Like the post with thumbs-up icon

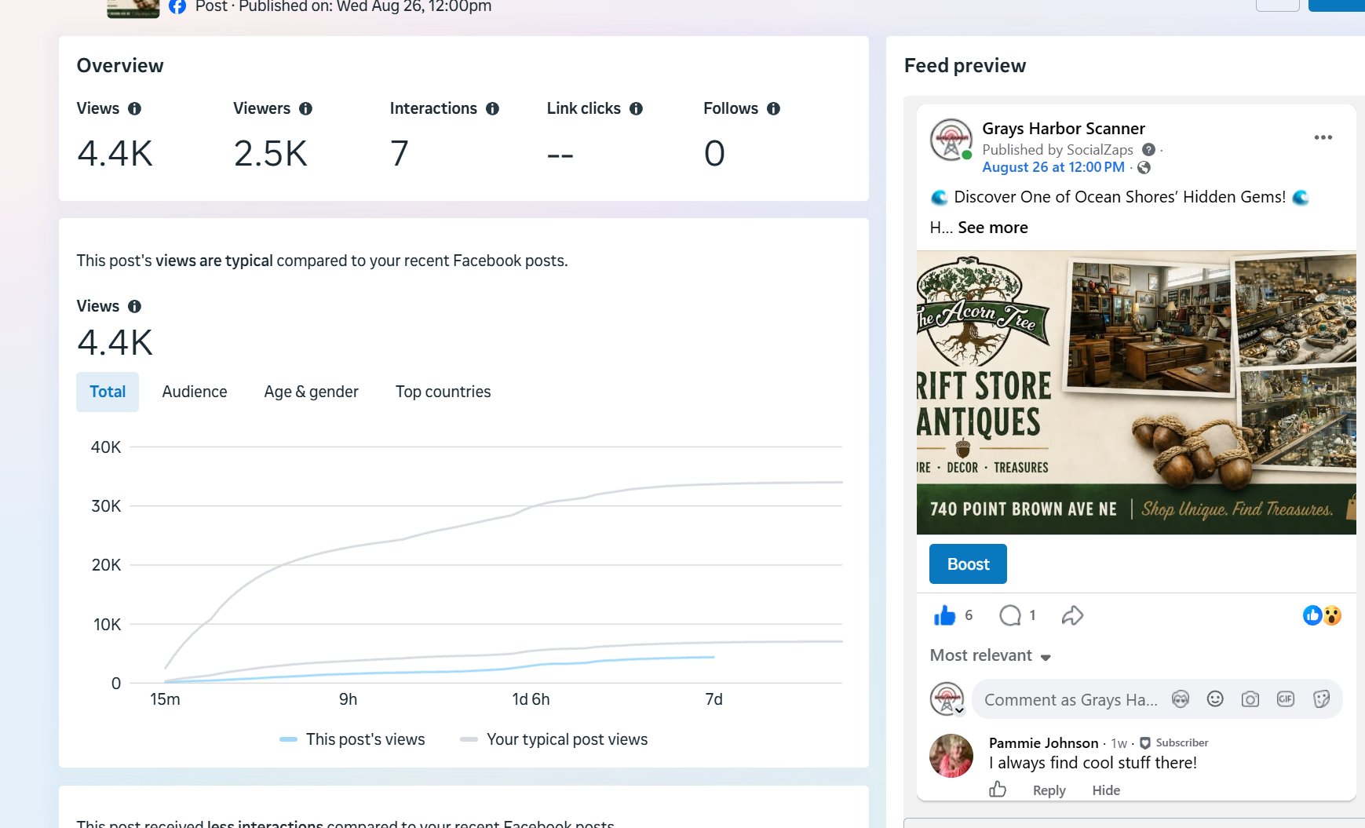pyautogui.click(x=944, y=615)
